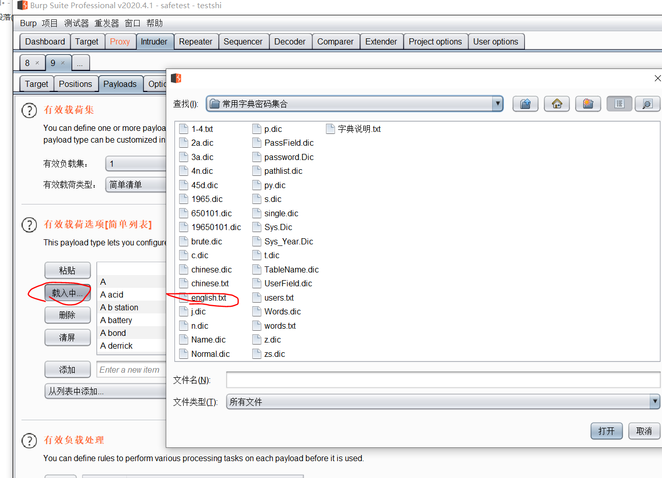
Task: Select file icon of users.txt
Action: click(x=257, y=298)
